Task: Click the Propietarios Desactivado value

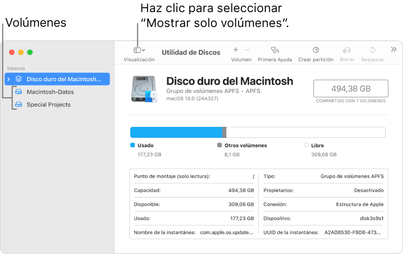Action: click(x=369, y=190)
